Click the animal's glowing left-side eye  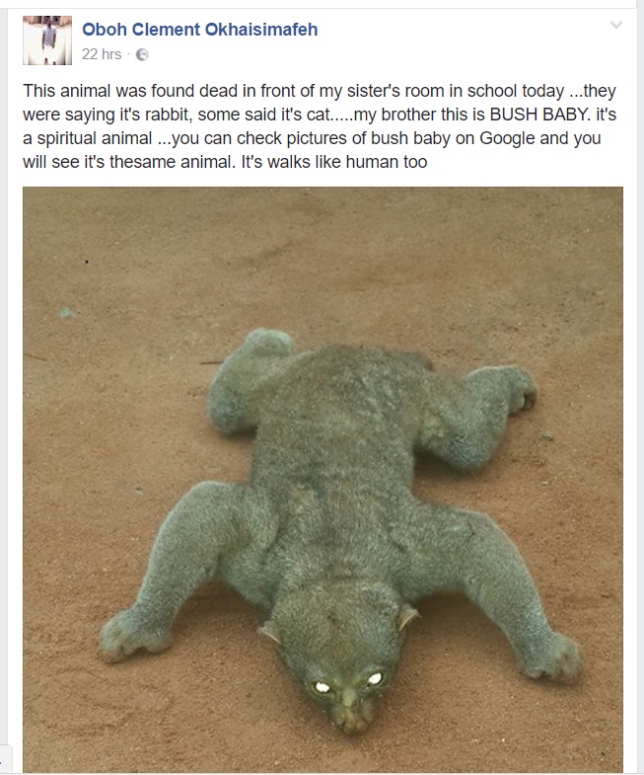click(322, 686)
